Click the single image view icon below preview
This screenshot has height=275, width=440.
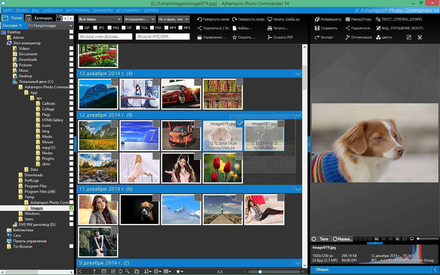tap(376, 239)
